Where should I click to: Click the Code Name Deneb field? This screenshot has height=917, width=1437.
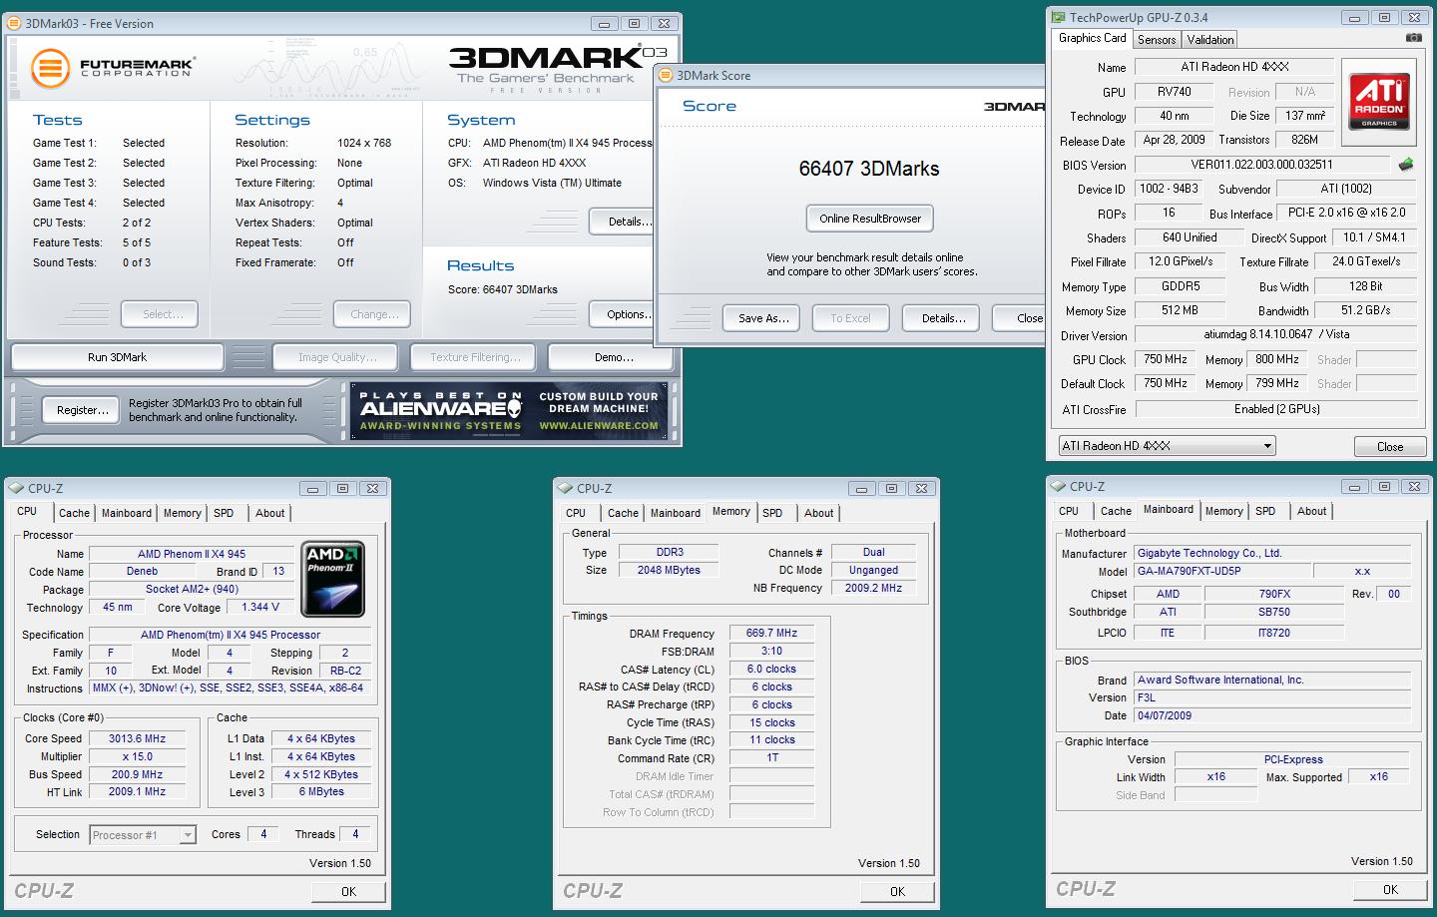[x=142, y=572]
